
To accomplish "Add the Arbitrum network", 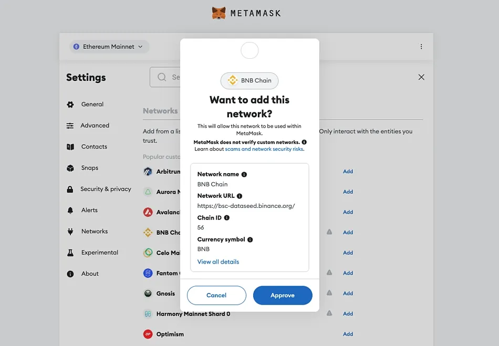I will pos(348,171).
